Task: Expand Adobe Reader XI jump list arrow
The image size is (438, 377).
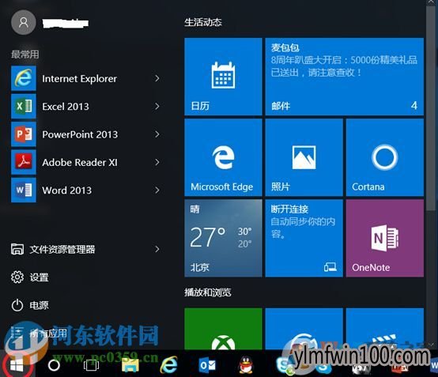Action: click(x=157, y=162)
